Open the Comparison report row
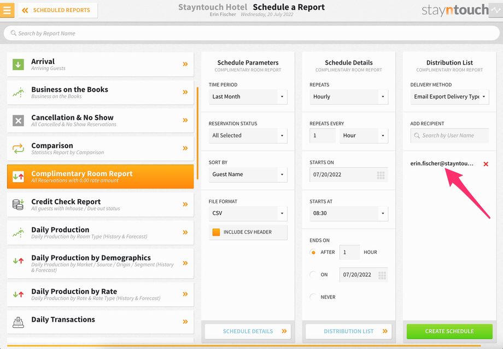The height and width of the screenshot is (349, 503). coord(101,148)
